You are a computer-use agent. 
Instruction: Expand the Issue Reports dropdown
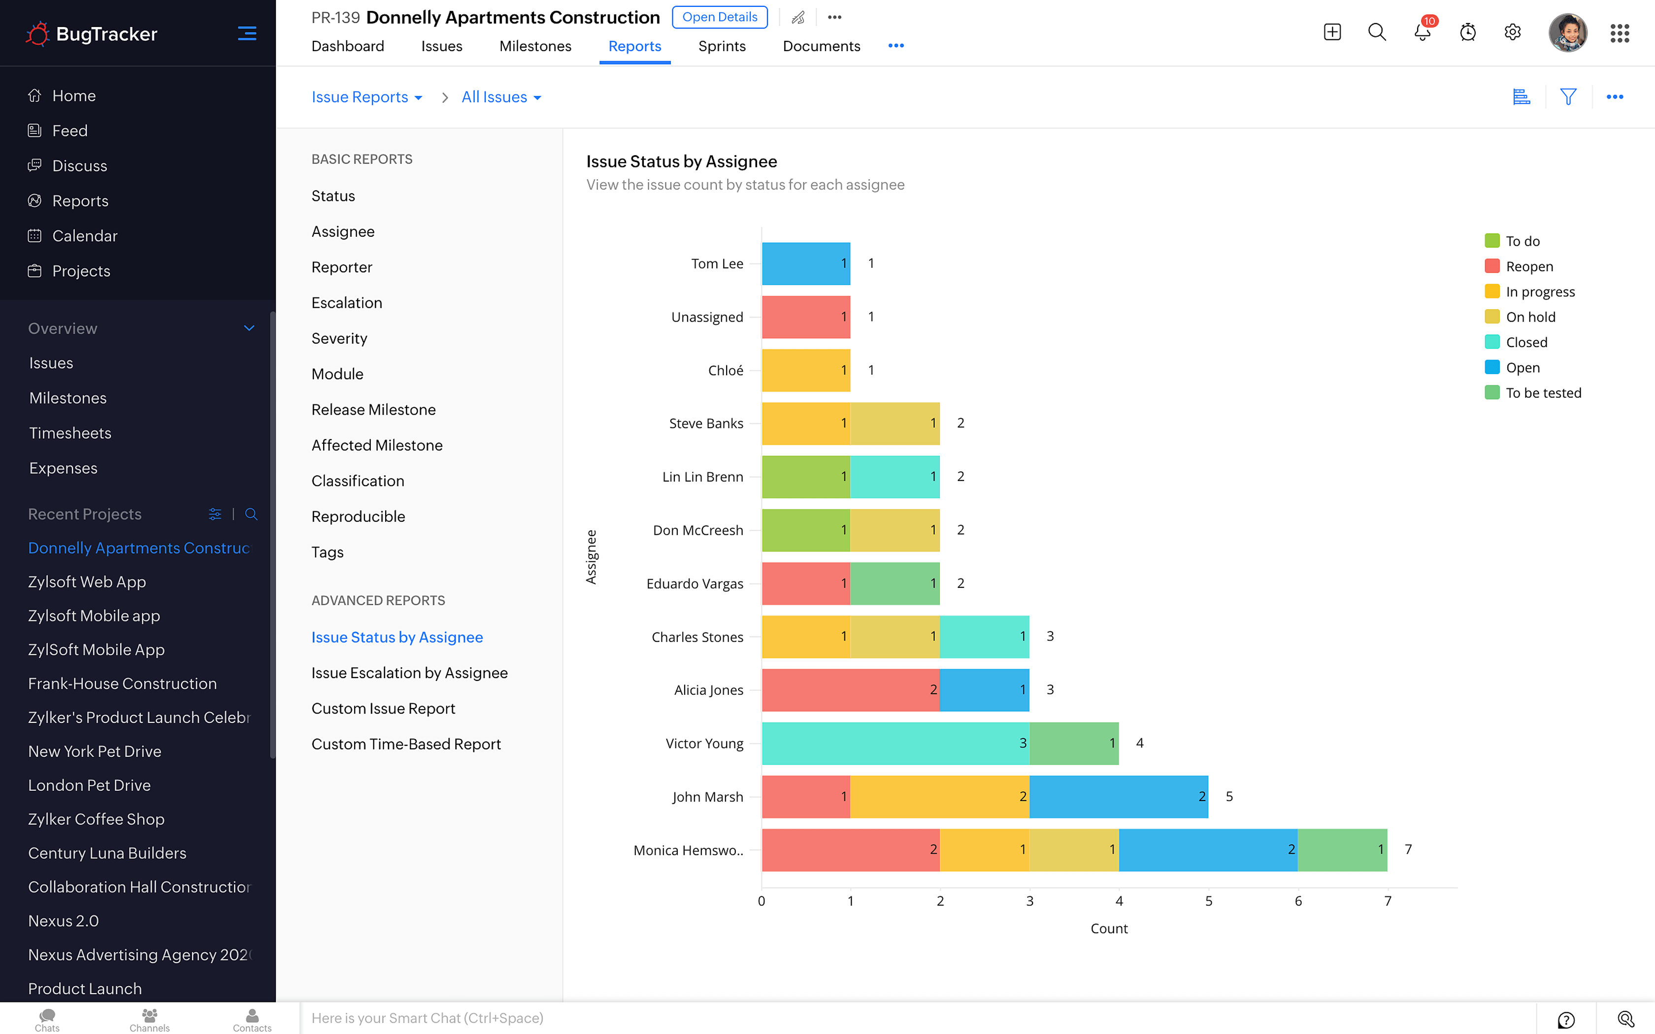click(367, 97)
